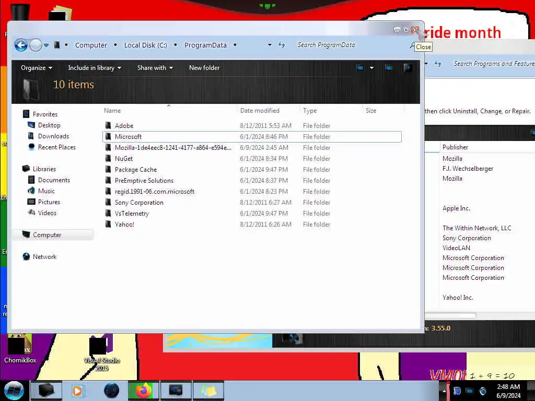The width and height of the screenshot is (535, 401).
Task: Open Visual Studio 2015 desktop shortcut
Action: pyautogui.click(x=102, y=353)
